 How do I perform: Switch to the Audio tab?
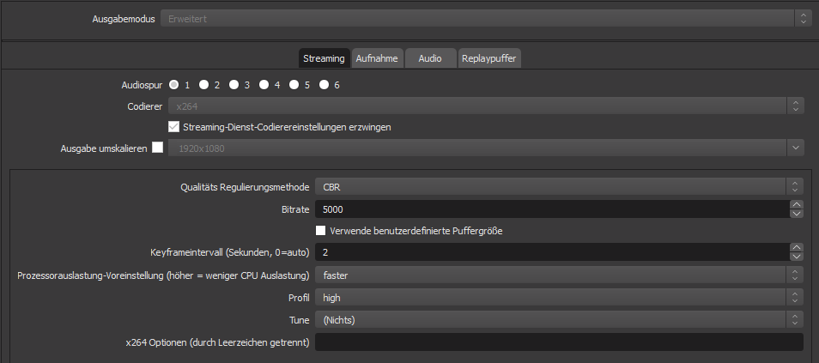pyautogui.click(x=430, y=58)
